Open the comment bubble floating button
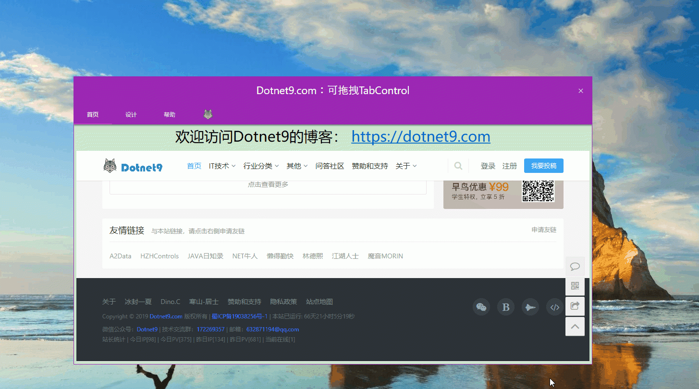 575,266
